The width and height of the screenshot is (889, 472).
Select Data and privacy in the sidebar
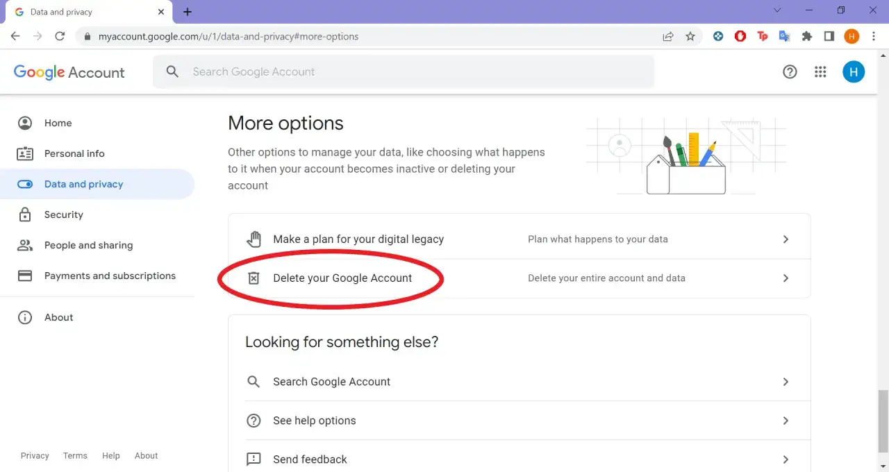[x=97, y=184]
